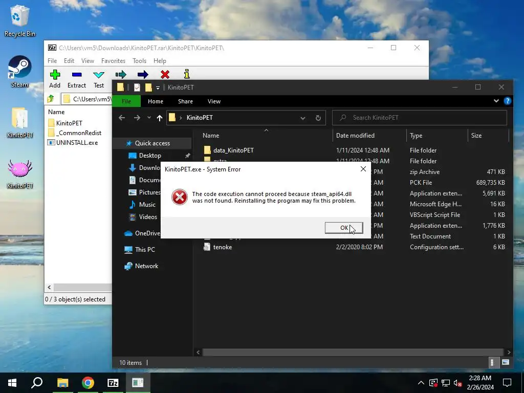Open the View menu in 7-Zip
This screenshot has height=393, width=524.
pyautogui.click(x=88, y=61)
